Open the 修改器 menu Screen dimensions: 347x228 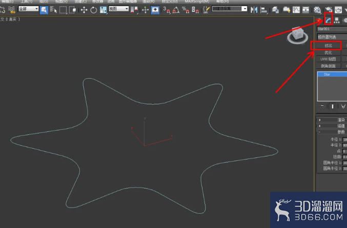tap(97, 2)
